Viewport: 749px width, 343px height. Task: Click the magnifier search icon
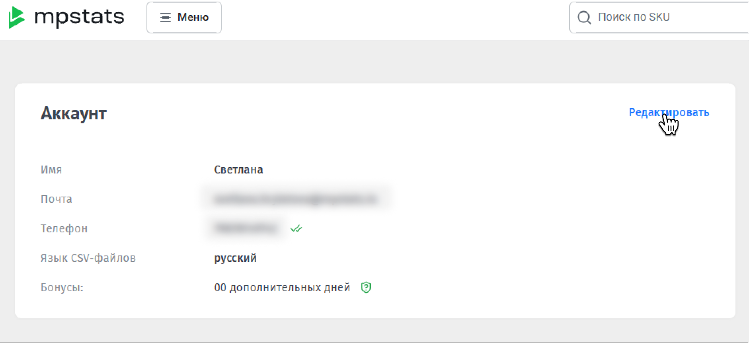coord(584,18)
